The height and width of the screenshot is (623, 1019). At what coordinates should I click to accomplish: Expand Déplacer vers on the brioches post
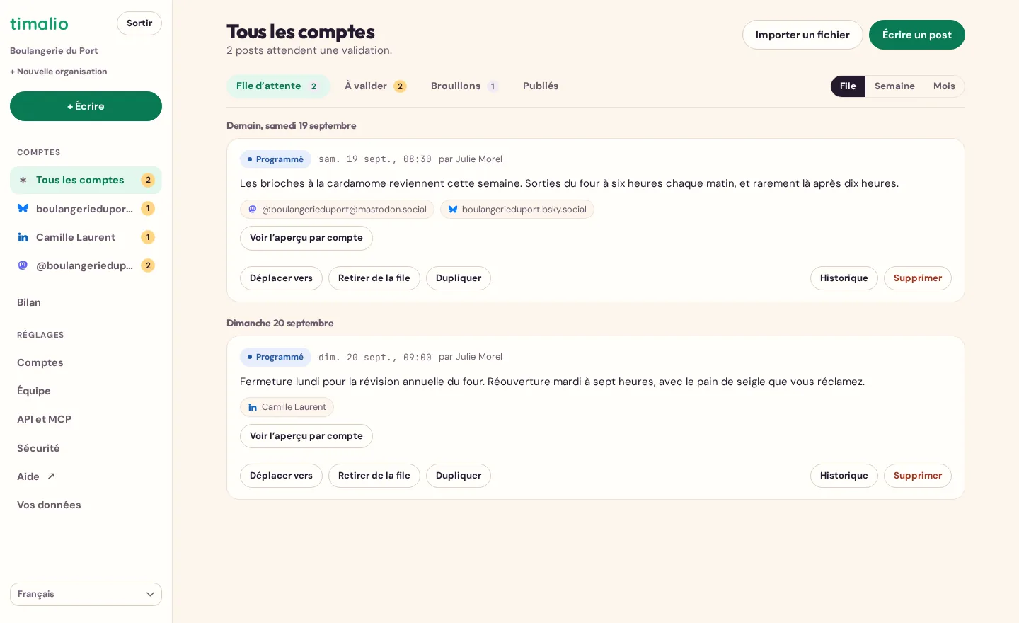(281, 278)
